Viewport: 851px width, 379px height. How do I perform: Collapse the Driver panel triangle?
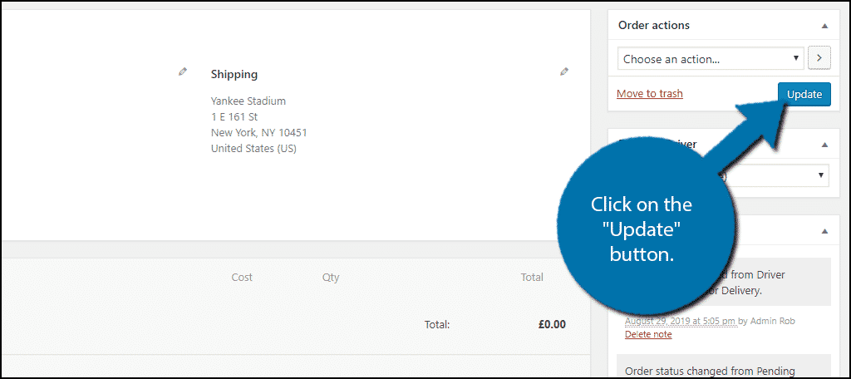824,145
